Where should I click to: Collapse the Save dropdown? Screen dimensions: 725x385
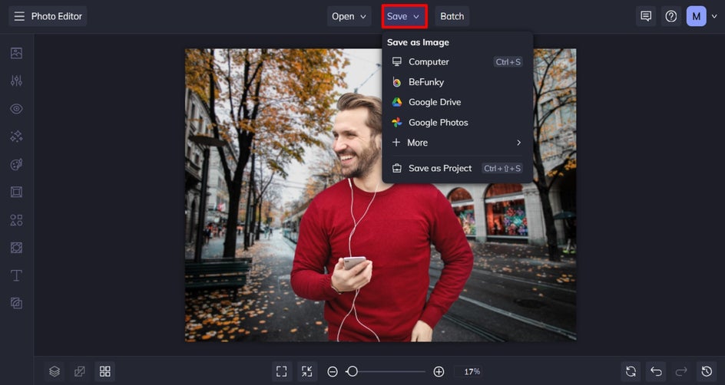(x=404, y=16)
